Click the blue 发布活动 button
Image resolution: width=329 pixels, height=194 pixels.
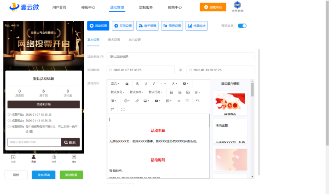[43, 175]
